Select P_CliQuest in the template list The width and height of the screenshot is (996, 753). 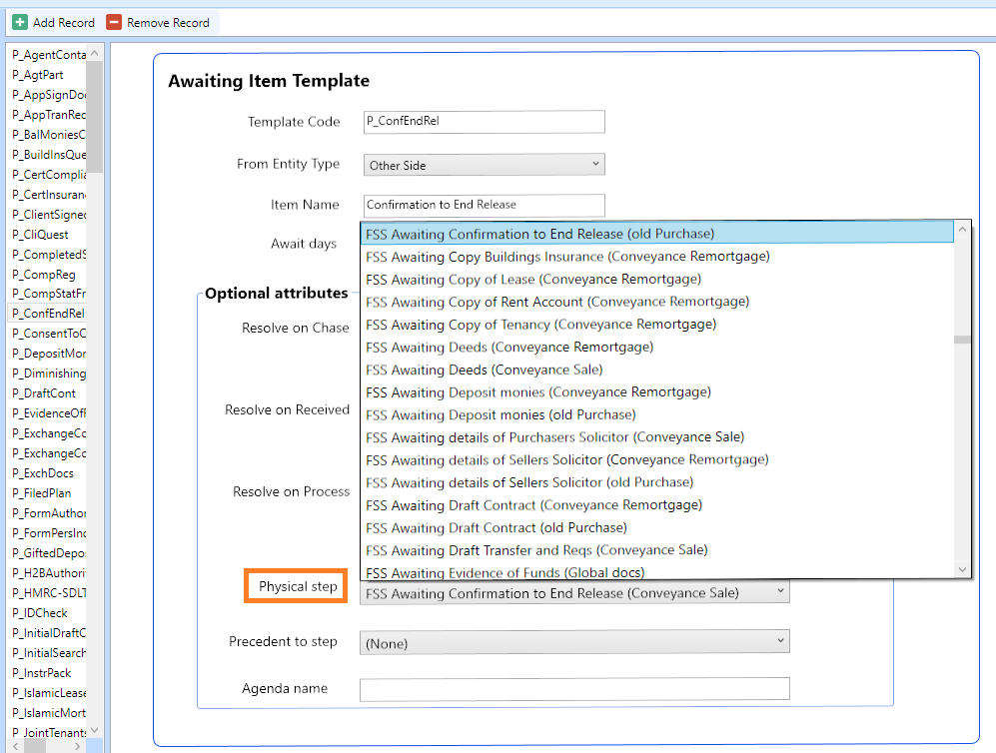[x=40, y=235]
